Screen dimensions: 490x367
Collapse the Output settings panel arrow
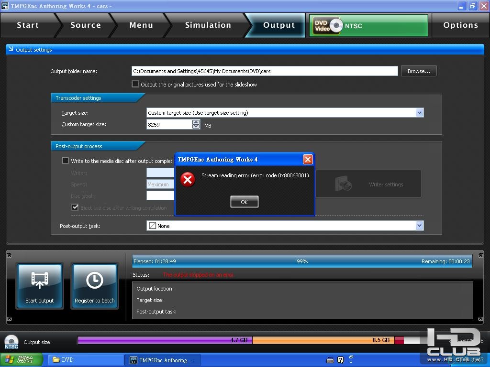11,49
